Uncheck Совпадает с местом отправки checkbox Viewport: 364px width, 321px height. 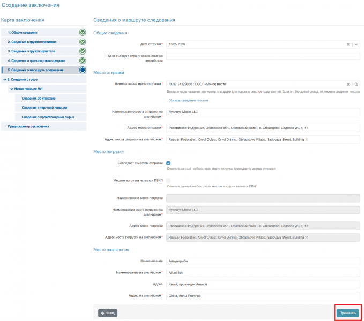pyautogui.click(x=168, y=163)
